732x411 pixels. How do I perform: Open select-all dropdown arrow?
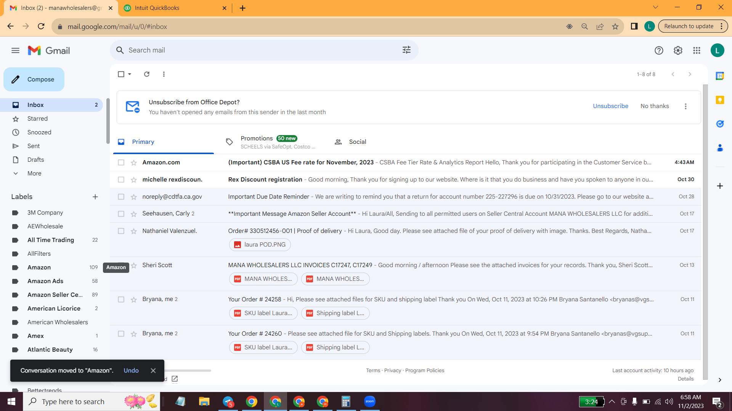tap(130, 74)
